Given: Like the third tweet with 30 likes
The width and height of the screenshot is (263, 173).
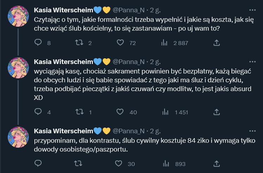Looking at the screenshot, I should pos(120,164).
